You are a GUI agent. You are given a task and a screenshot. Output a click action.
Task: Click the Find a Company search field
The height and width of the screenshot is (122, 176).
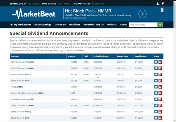[143, 25]
